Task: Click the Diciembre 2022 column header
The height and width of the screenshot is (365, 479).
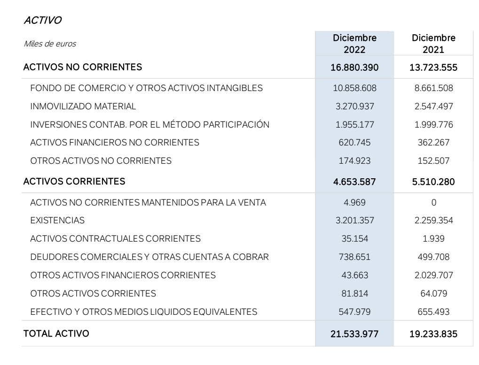Action: [x=355, y=44]
